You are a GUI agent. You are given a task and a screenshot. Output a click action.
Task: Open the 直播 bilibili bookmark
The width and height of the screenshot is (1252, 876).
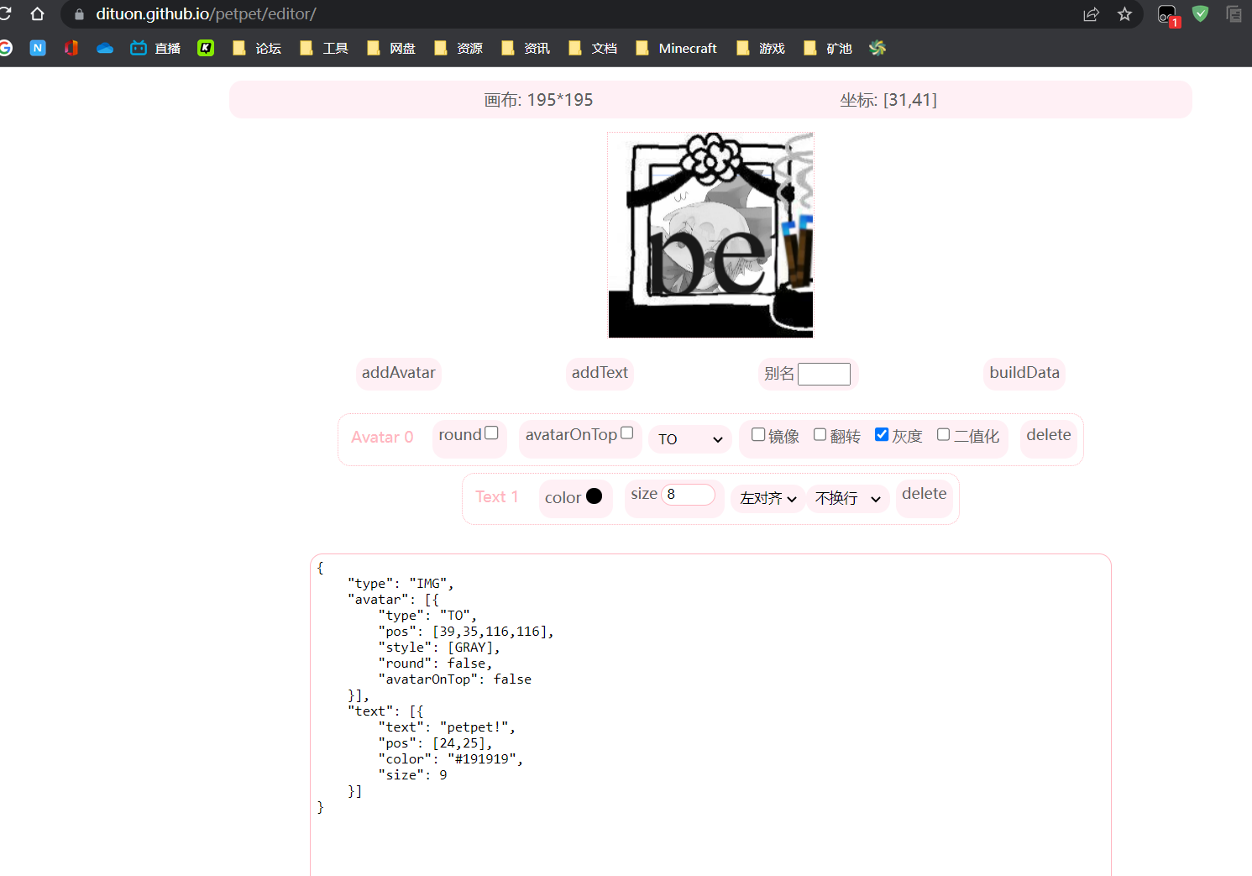pyautogui.click(x=155, y=48)
